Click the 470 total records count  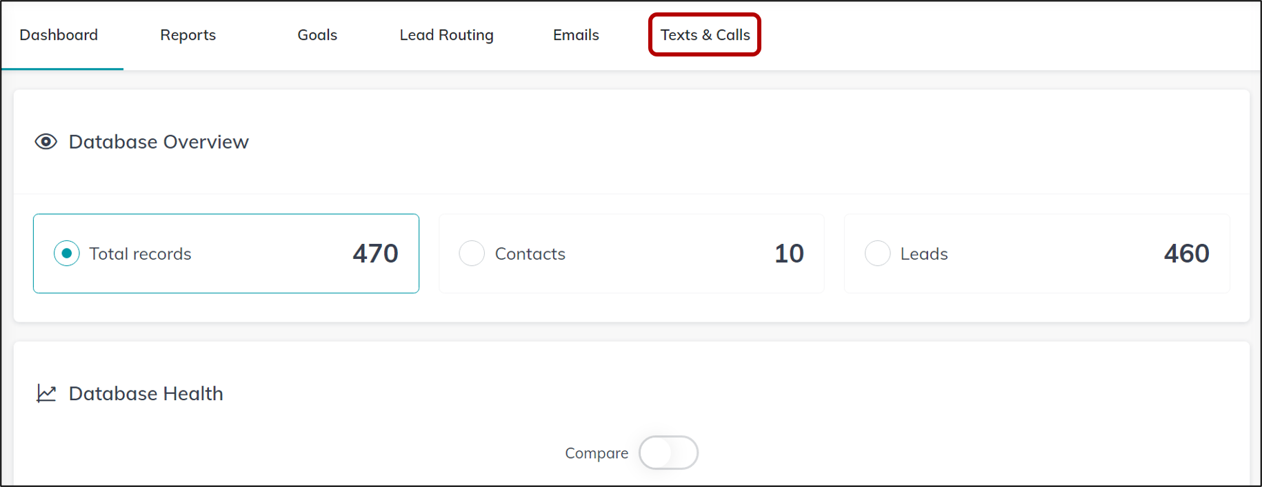tap(375, 253)
